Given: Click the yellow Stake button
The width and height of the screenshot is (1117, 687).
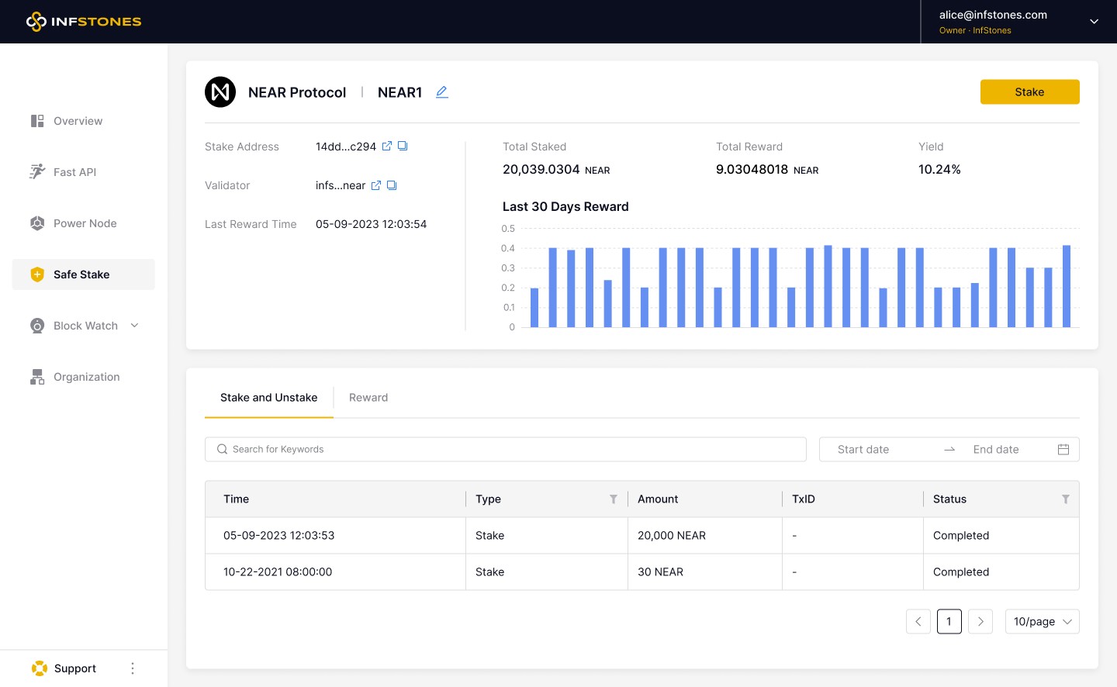Looking at the screenshot, I should pyautogui.click(x=1029, y=91).
